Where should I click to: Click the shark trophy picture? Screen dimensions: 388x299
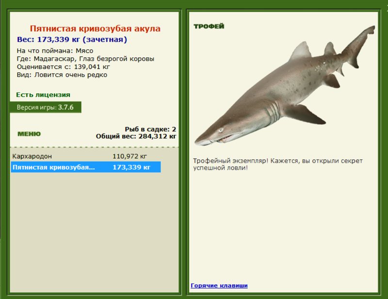tap(285, 86)
